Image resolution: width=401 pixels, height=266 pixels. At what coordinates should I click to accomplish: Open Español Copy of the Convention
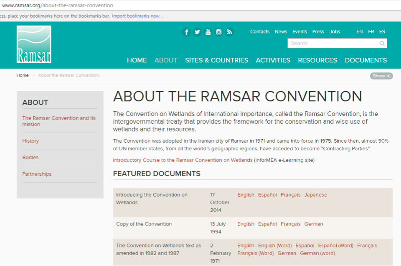click(267, 224)
